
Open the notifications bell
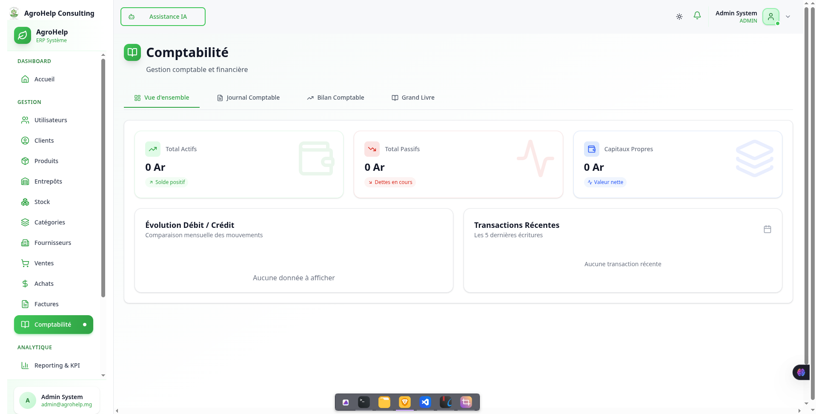point(697,16)
